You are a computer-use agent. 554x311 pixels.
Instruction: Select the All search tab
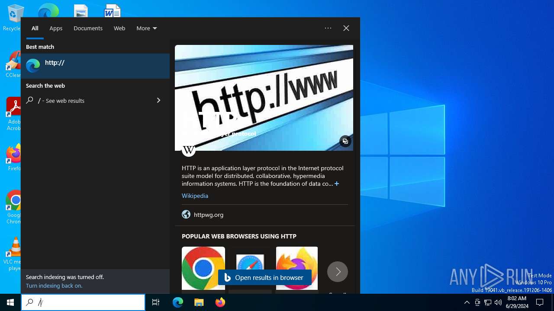pos(35,28)
